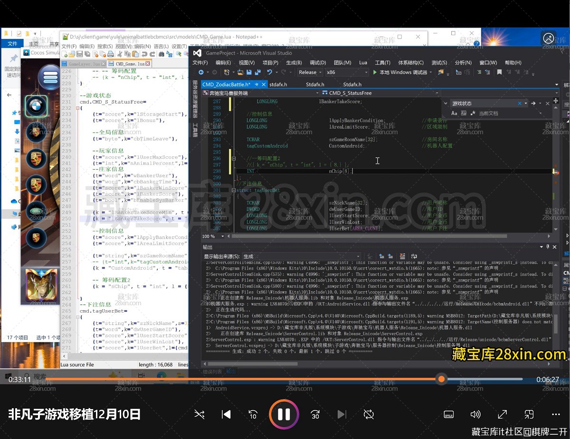This screenshot has width=570, height=439.
Task: Navigate backward in the Visual Studio toolbar
Action: [201, 72]
